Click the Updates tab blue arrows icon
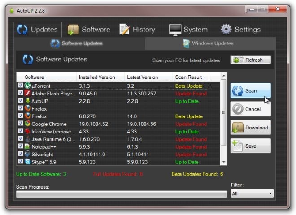 pyautogui.click(x=22, y=30)
